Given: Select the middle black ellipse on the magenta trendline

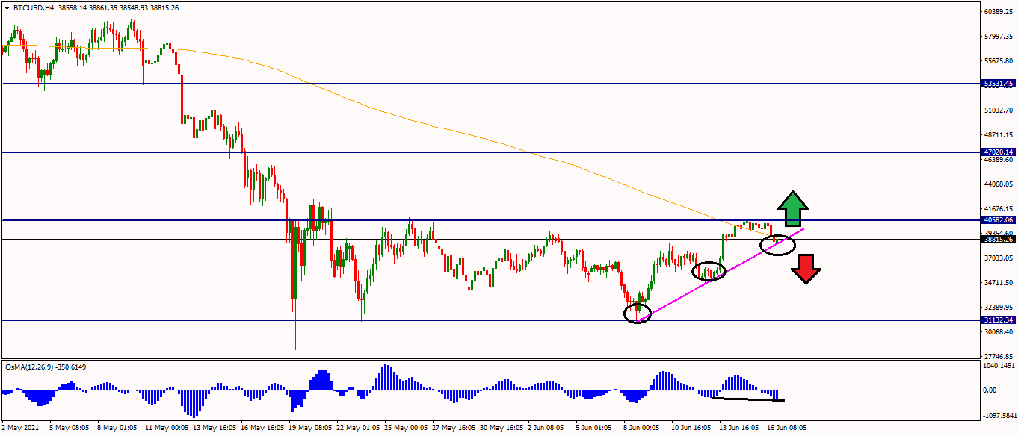Looking at the screenshot, I should coord(709,271).
